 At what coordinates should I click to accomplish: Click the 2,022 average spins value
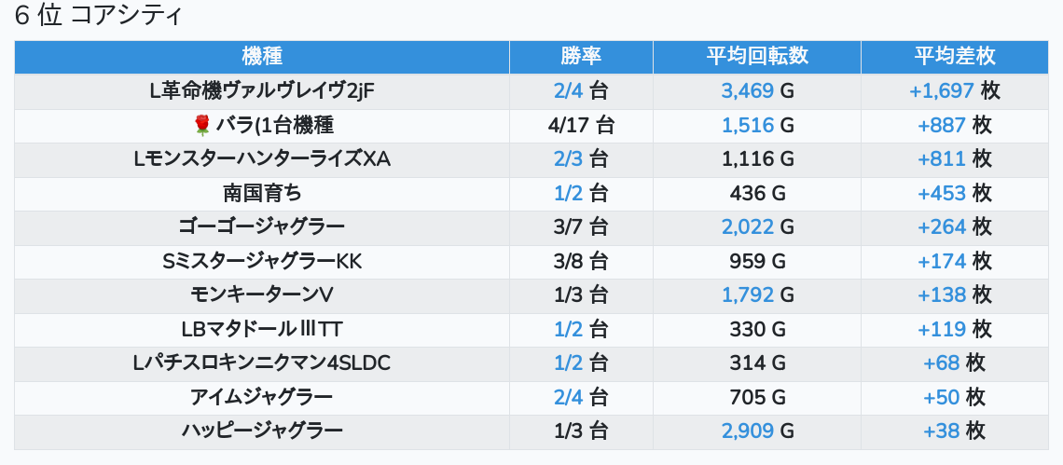pyautogui.click(x=748, y=226)
